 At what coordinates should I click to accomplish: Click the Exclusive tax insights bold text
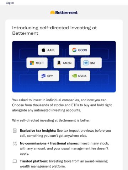(38, 131)
